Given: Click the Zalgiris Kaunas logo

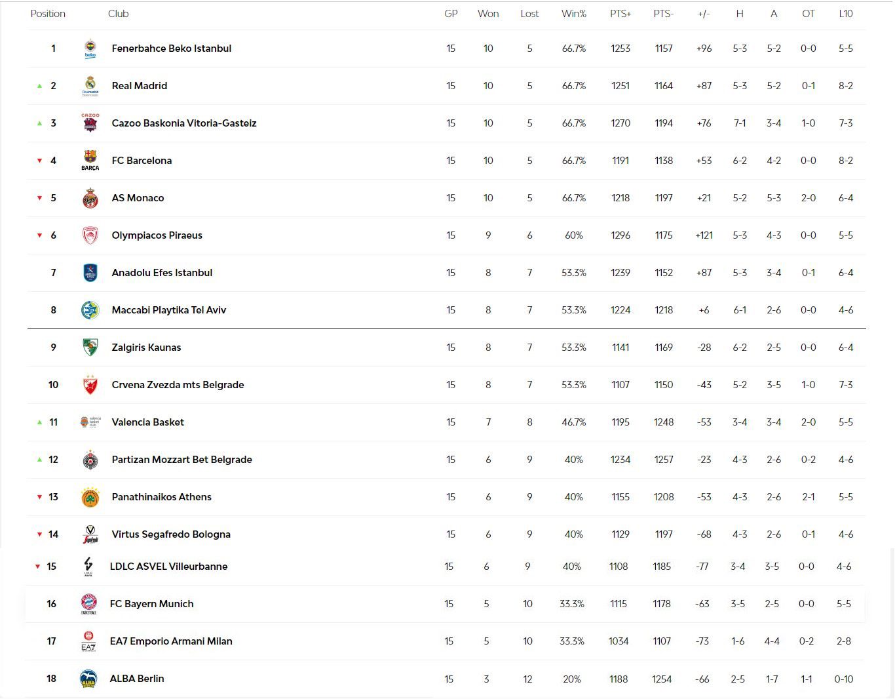Looking at the screenshot, I should coord(90,348).
